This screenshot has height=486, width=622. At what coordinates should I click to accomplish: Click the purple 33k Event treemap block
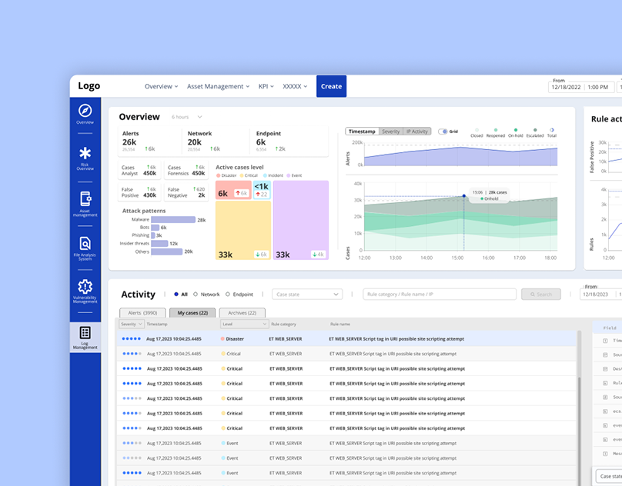[301, 220]
